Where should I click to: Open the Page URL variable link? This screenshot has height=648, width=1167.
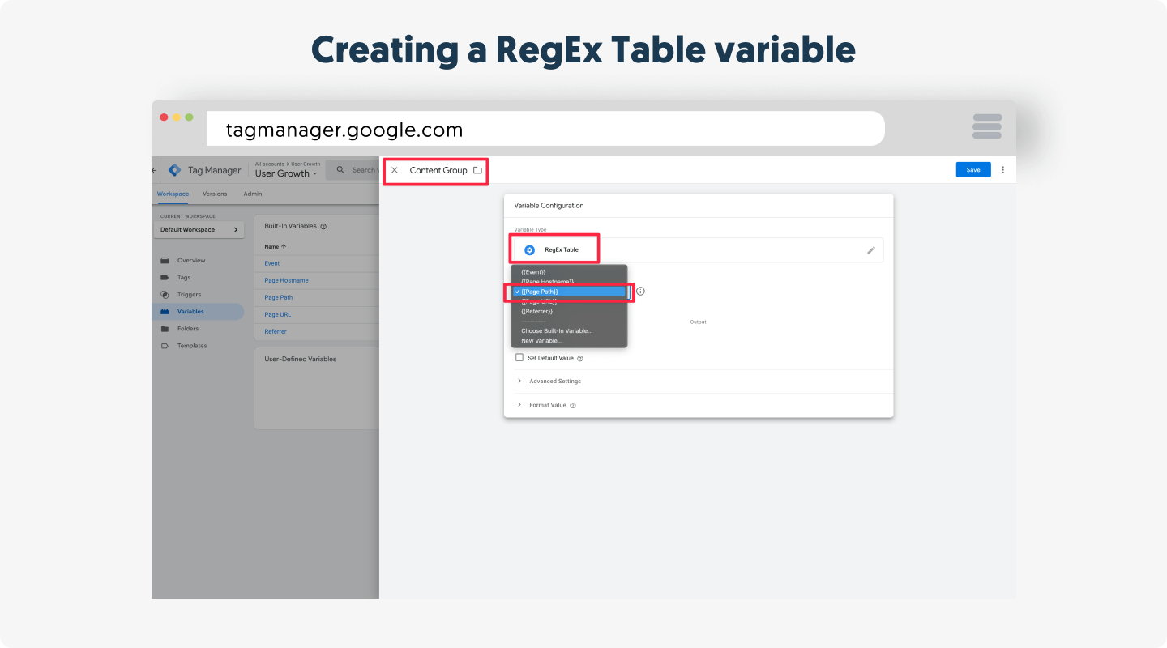coord(277,314)
